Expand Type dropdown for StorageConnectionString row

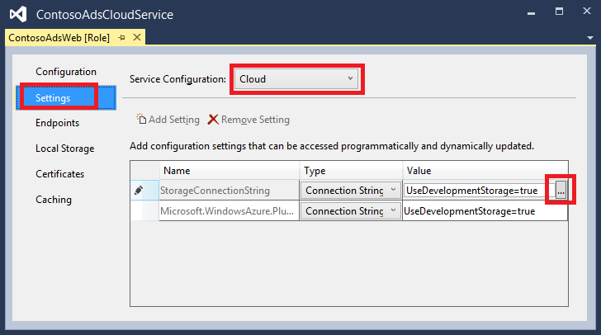pyautogui.click(x=393, y=191)
